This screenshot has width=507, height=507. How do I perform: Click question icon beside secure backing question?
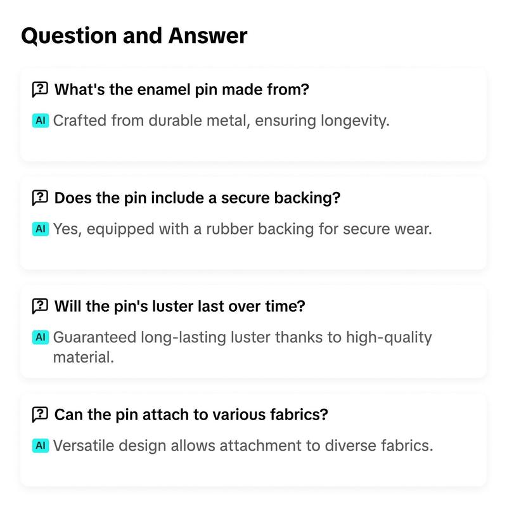(x=40, y=198)
